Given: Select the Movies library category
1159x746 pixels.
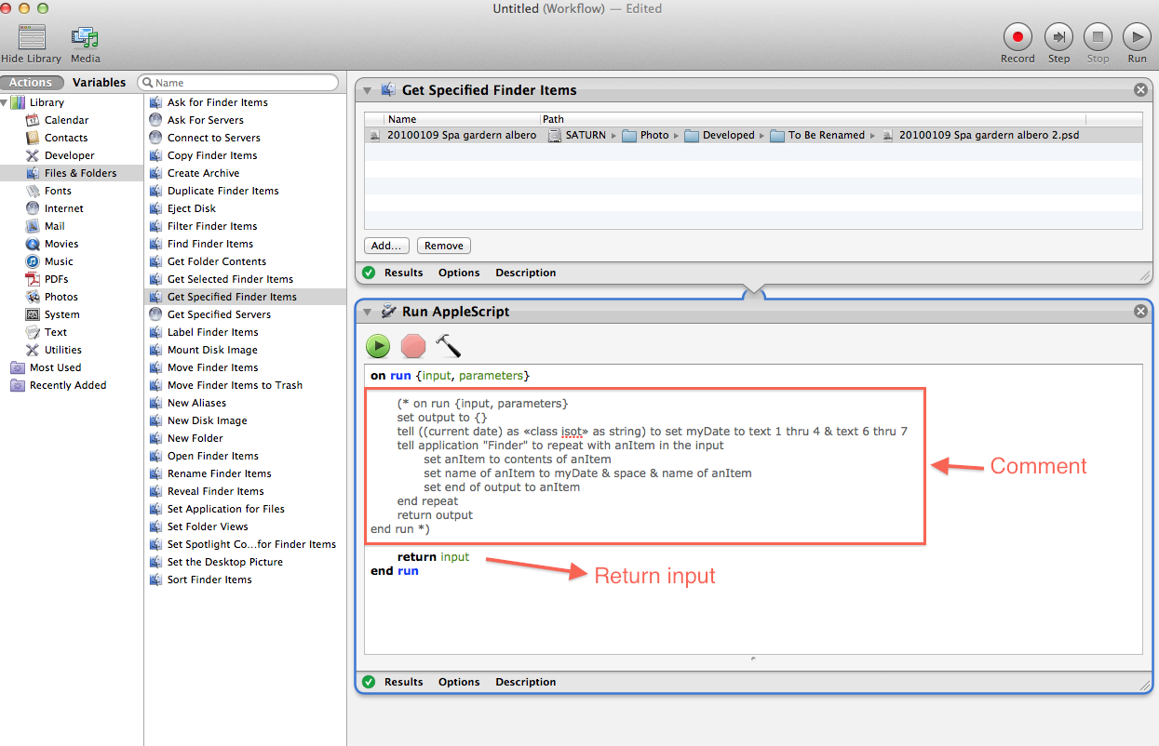Looking at the screenshot, I should (61, 244).
